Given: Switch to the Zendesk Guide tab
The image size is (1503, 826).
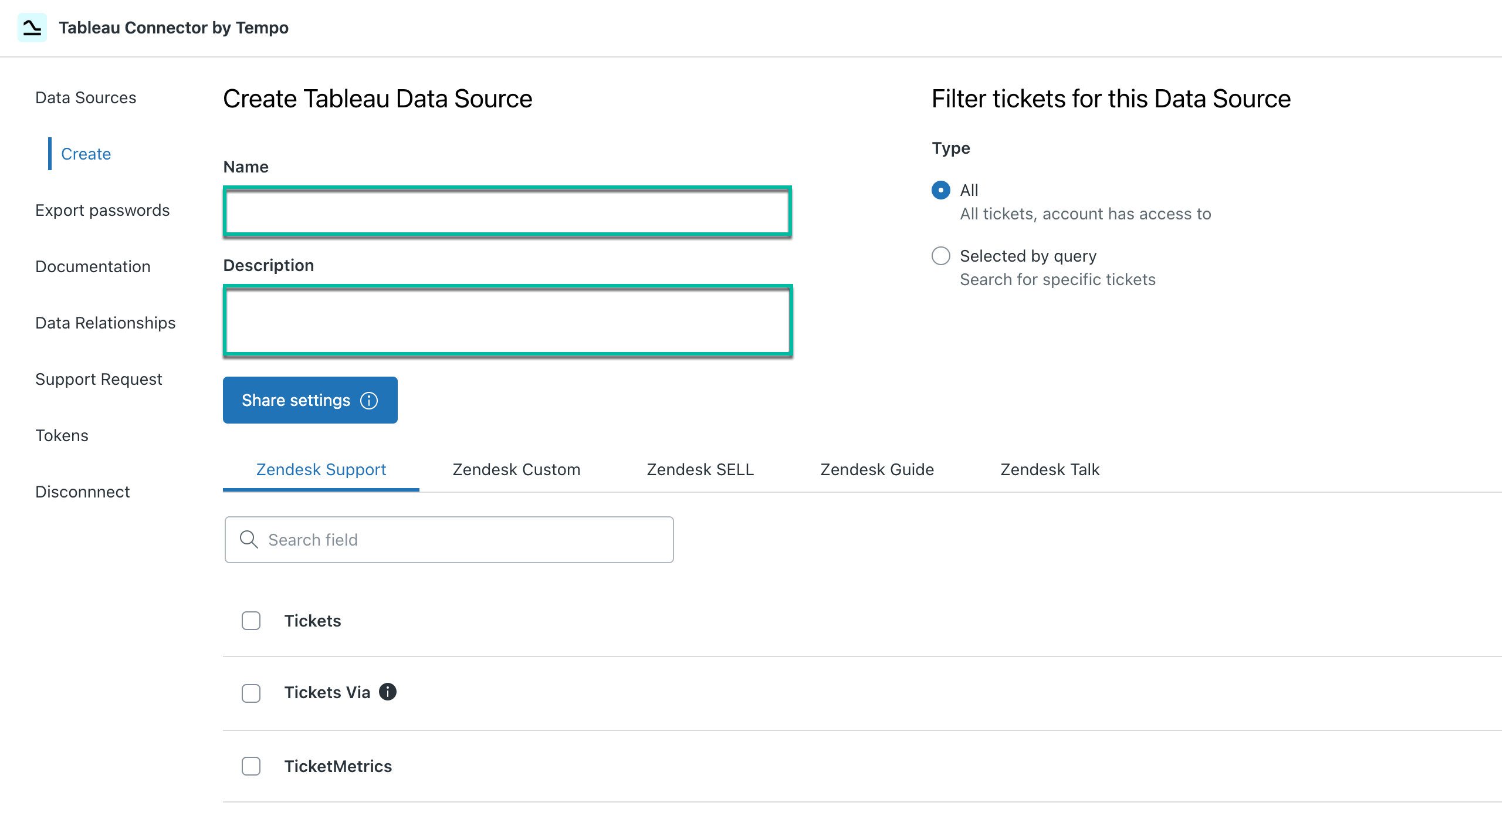Looking at the screenshot, I should [876, 469].
